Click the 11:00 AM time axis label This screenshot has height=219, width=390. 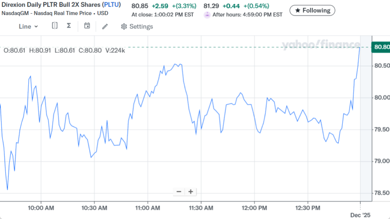click(x=147, y=208)
